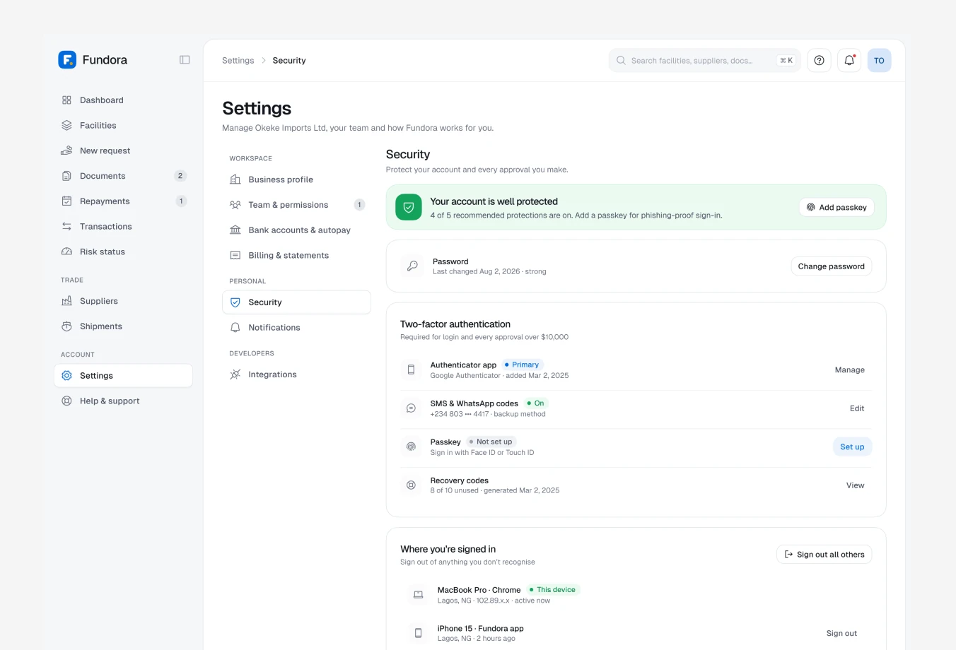
Task: Click the Shipments box icon
Action: pos(66,326)
